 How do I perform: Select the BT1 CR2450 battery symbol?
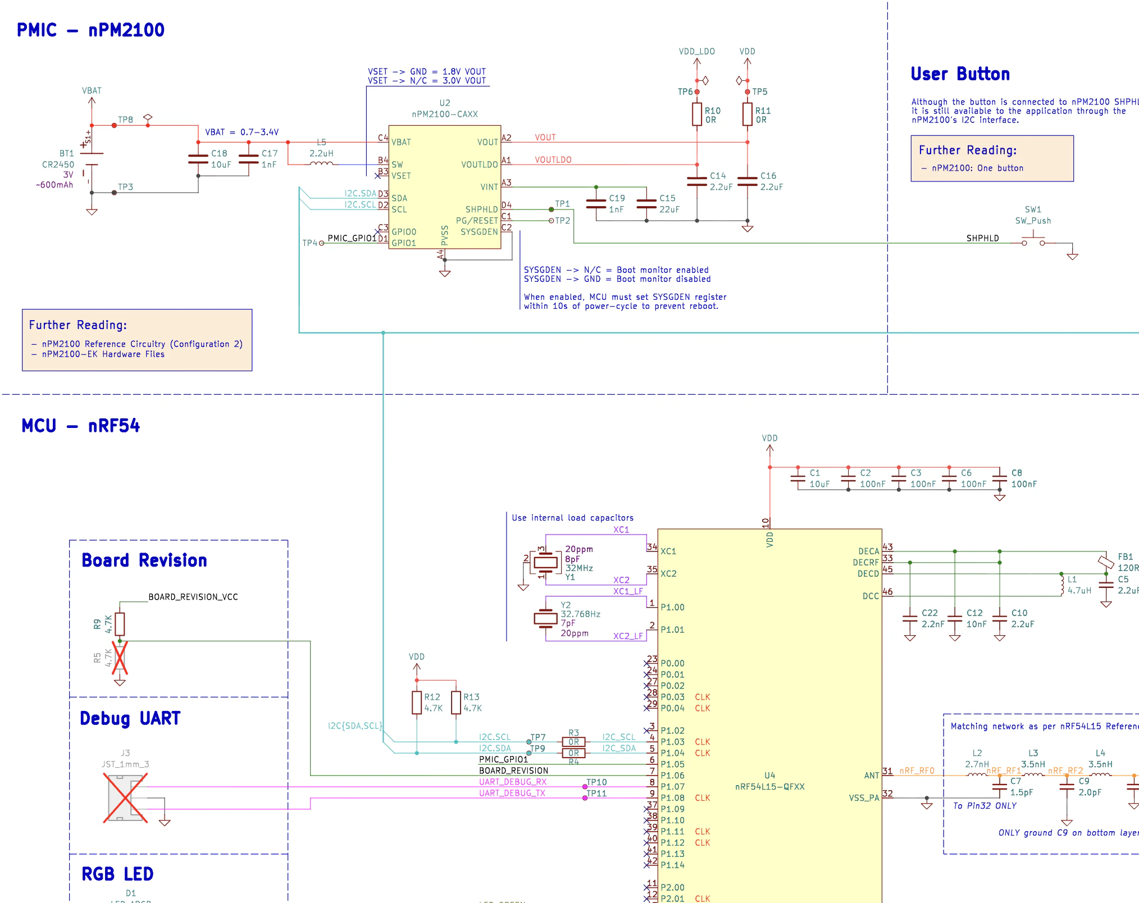(92, 159)
